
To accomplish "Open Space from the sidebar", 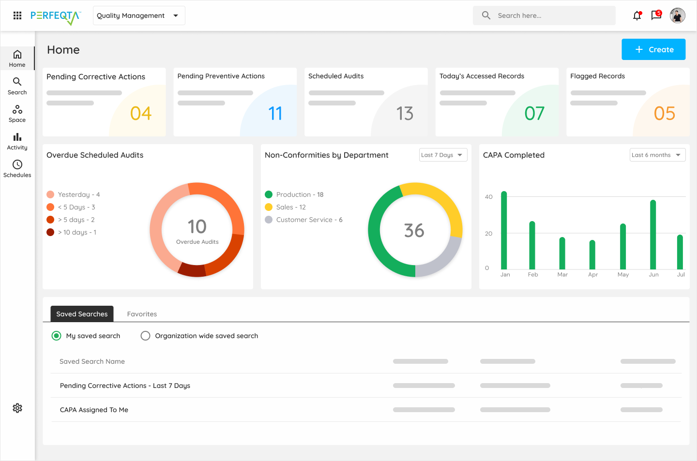I will 17,114.
